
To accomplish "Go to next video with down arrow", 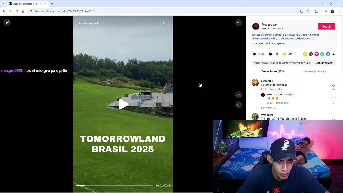I will 238,105.
